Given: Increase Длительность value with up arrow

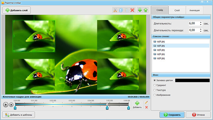Looking at the screenshot, I should tap(201, 23).
